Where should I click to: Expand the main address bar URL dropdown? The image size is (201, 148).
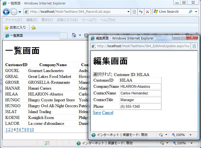[128, 12]
